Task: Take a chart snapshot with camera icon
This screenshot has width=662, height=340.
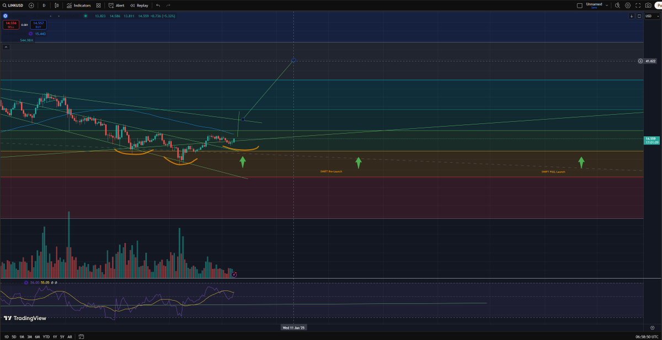Action: pos(648,5)
